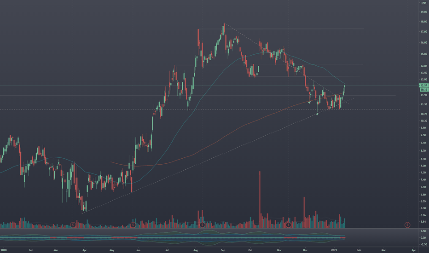Image resolution: width=429 pixels, height=253 pixels.
Task: Open the earnings marker near late March 2020
Action: 73,225
